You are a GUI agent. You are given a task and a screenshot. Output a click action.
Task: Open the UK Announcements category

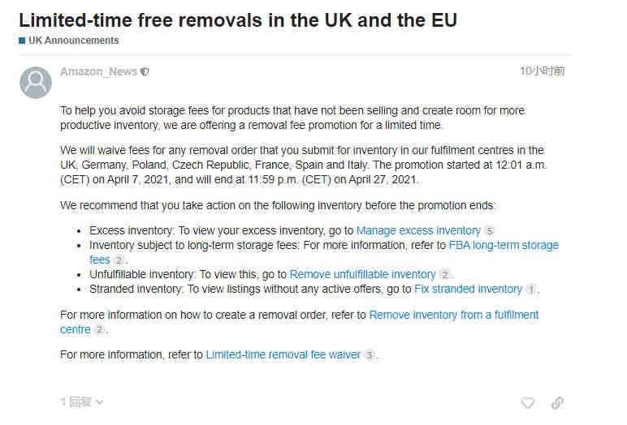pyautogui.click(x=74, y=41)
